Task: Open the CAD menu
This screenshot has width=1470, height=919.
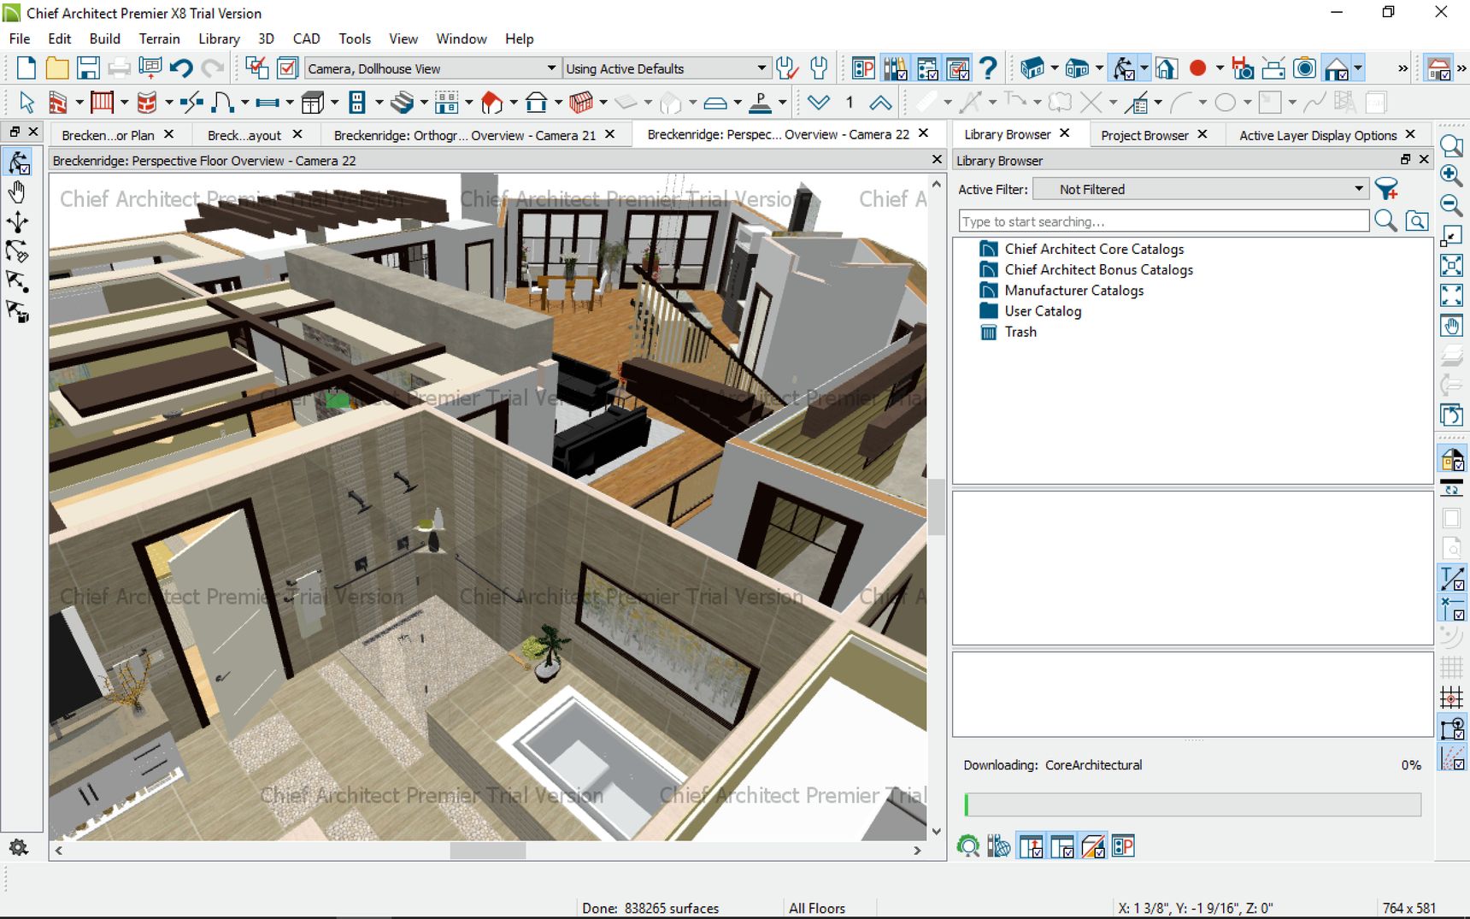Action: click(306, 38)
